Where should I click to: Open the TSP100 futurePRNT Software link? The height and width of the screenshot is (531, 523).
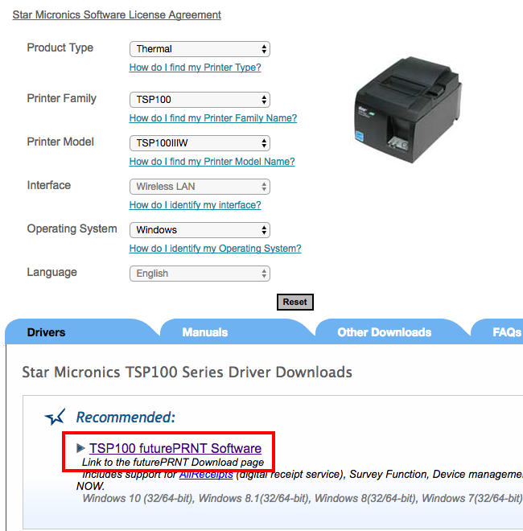[x=175, y=448]
